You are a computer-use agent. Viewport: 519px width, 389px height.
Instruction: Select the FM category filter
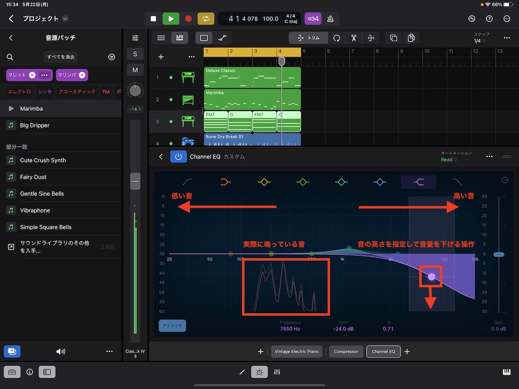click(106, 92)
